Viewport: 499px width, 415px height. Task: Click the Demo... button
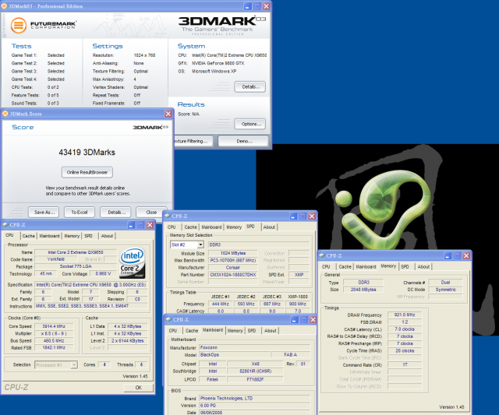pos(244,141)
